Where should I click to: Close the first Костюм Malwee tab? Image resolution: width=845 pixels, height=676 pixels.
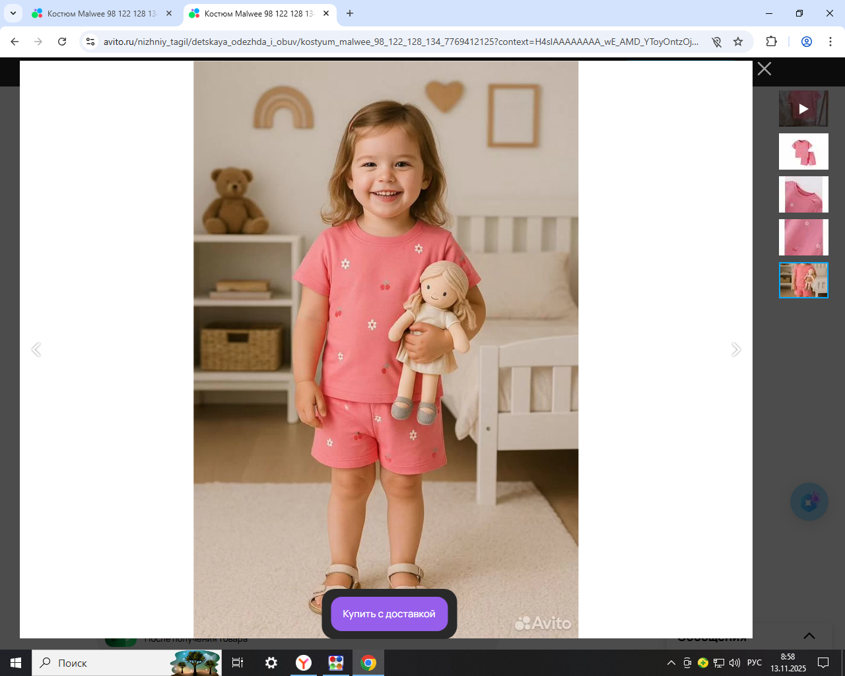point(169,13)
